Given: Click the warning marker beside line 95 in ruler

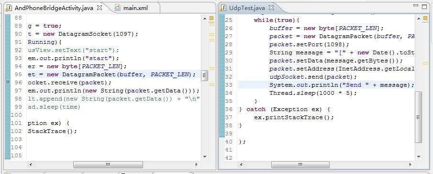Looking at the screenshot, I should 211,68.
